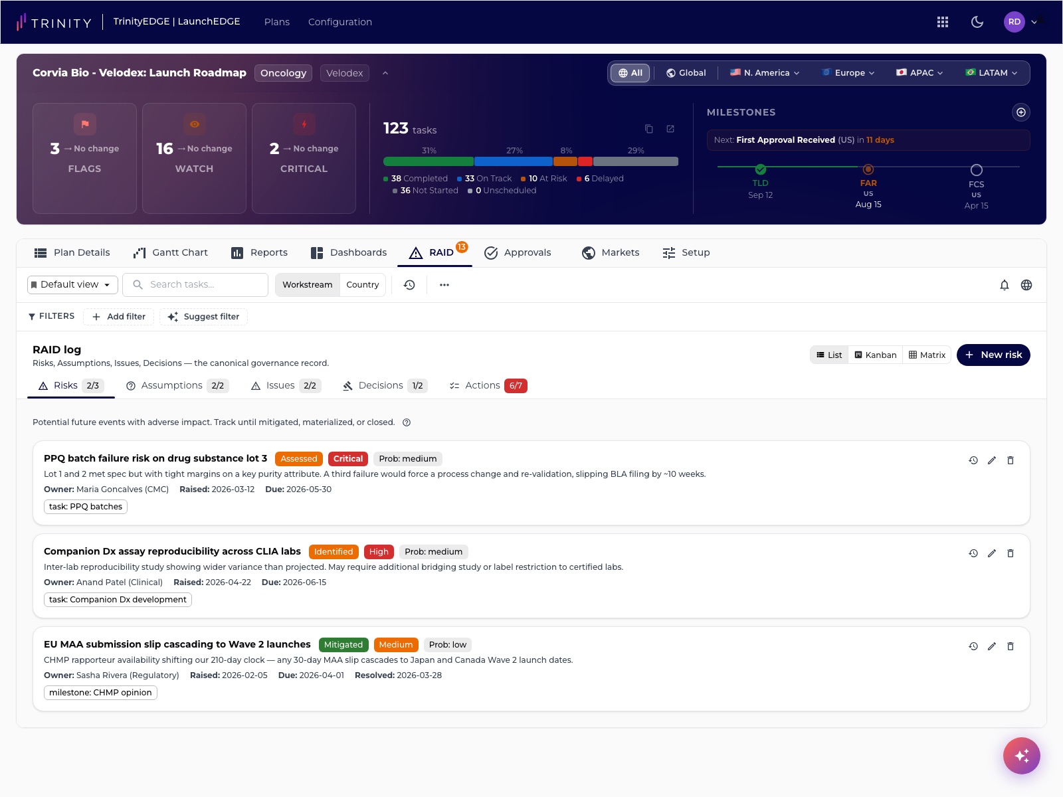Open the Issues sub-tab
Screen dimensions: 1063x797
click(286, 385)
